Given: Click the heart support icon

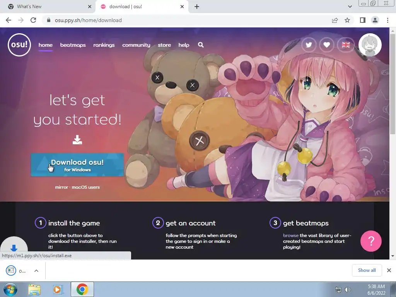Looking at the screenshot, I should [326, 45].
